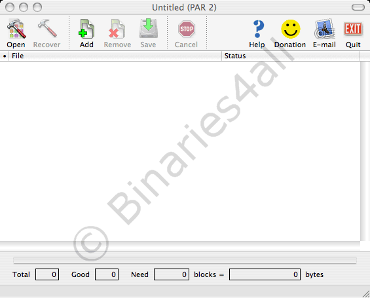The image size is (370, 298).
Task: Click the Cancel stop sign icon
Action: (x=187, y=29)
